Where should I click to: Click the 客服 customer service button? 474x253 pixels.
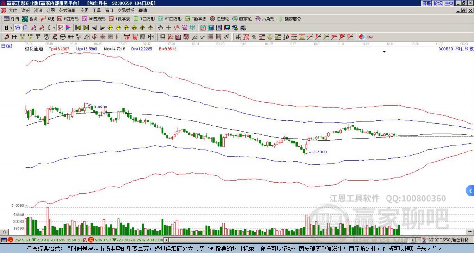[x=426, y=3]
